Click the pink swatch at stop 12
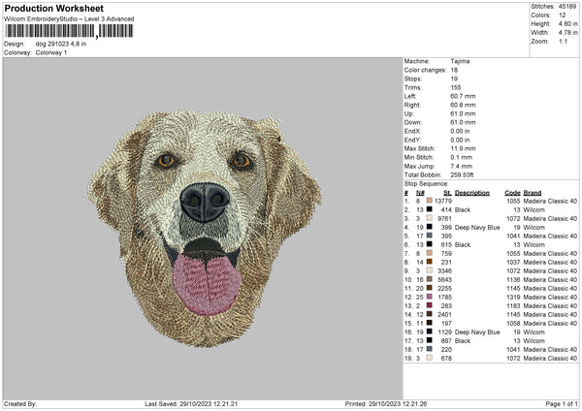Image resolution: width=582 pixels, height=411 pixels. pyautogui.click(x=432, y=297)
